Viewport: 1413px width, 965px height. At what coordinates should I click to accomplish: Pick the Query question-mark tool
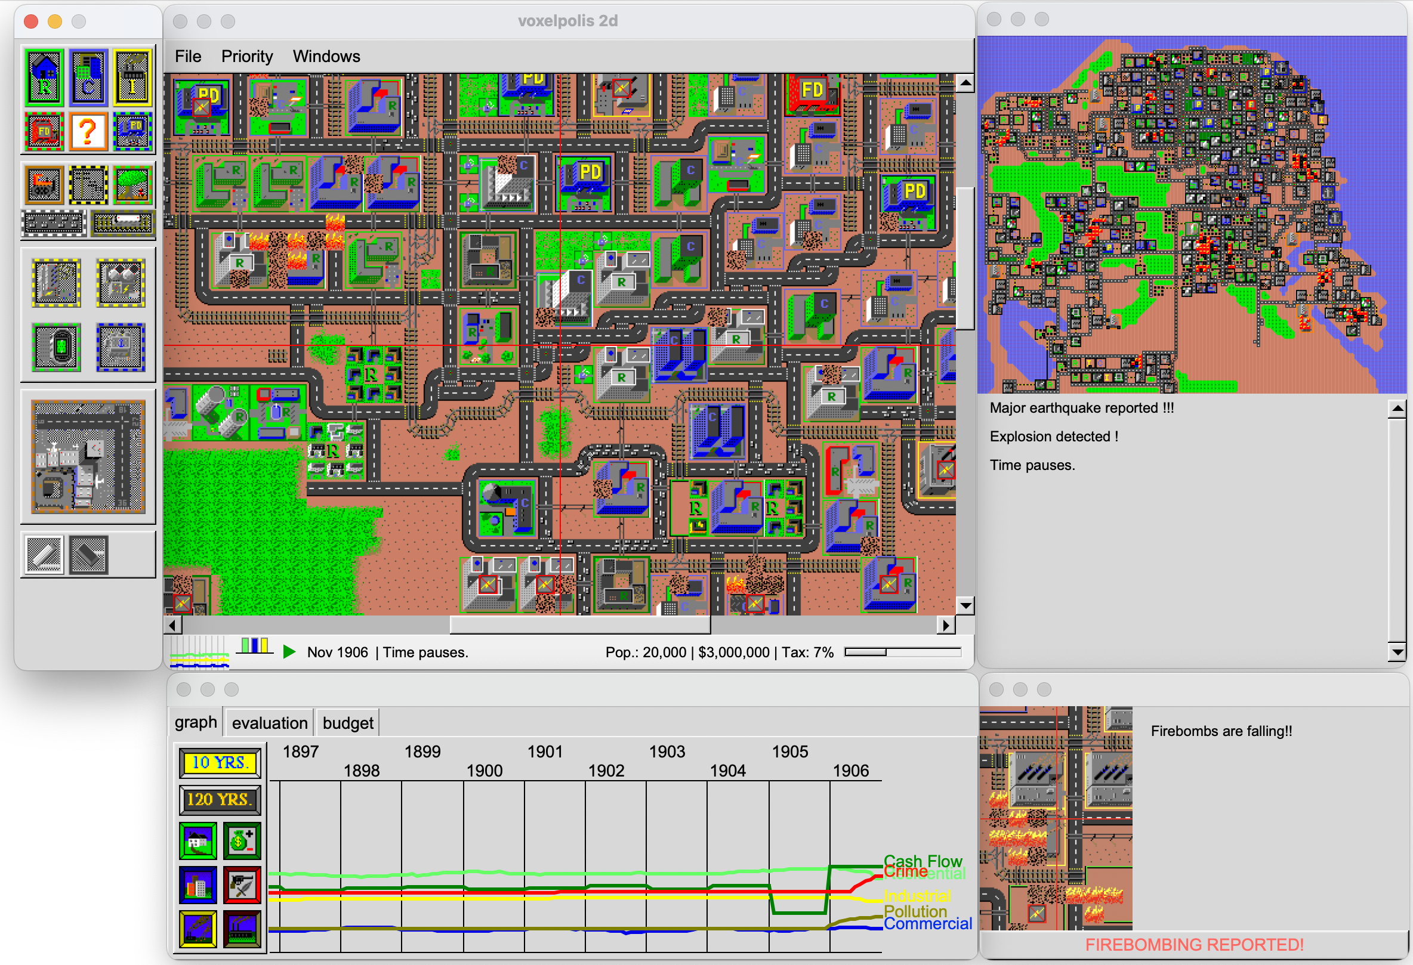(88, 131)
